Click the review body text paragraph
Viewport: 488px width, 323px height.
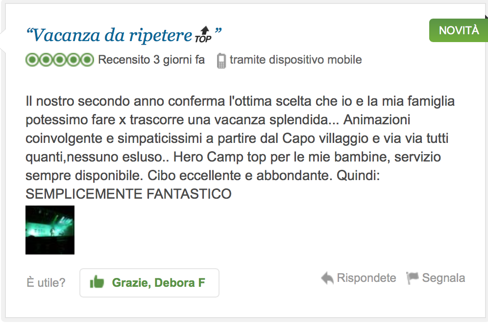[240, 147]
